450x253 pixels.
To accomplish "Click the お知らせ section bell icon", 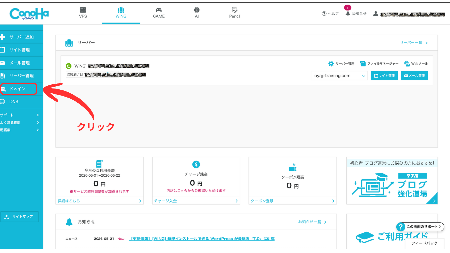I will (69, 222).
